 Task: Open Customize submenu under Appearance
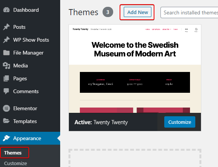[16, 163]
